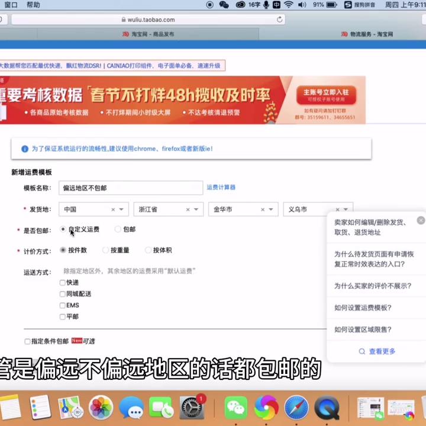Image resolution: width=426 pixels, height=426 pixels.
Task: Click the screen recording status icon
Action: pyautogui.click(x=209, y=5)
